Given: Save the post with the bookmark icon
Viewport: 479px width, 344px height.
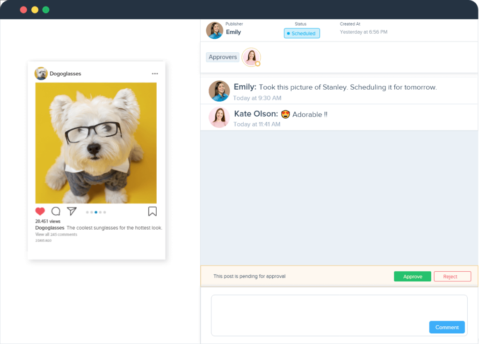Looking at the screenshot, I should 152,211.
